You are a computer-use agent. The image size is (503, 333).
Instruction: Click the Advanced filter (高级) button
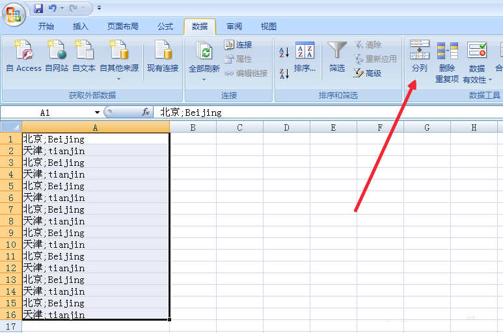tap(368, 73)
